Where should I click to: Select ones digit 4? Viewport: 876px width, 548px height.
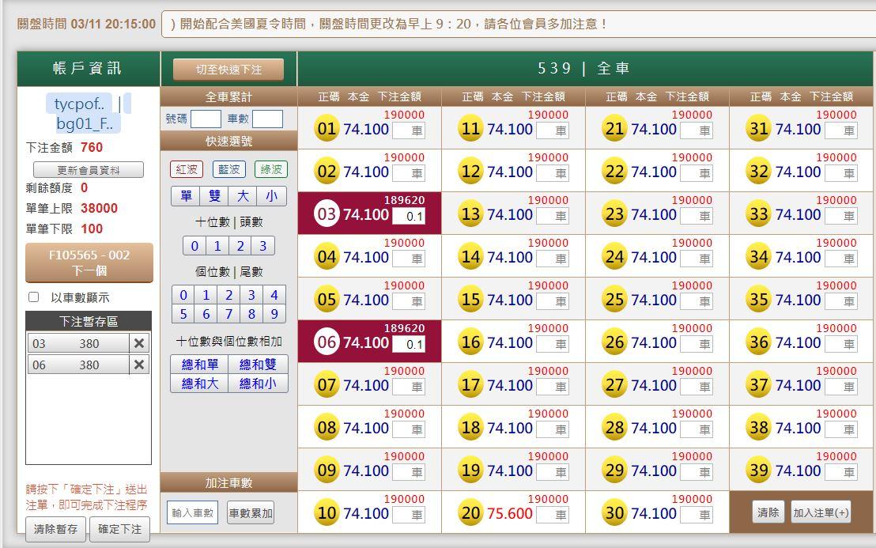click(x=274, y=295)
